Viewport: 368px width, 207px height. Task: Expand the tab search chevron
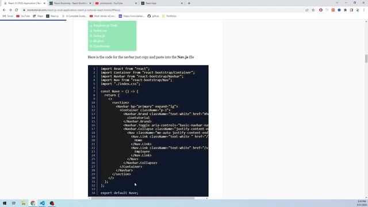click(337, 3)
